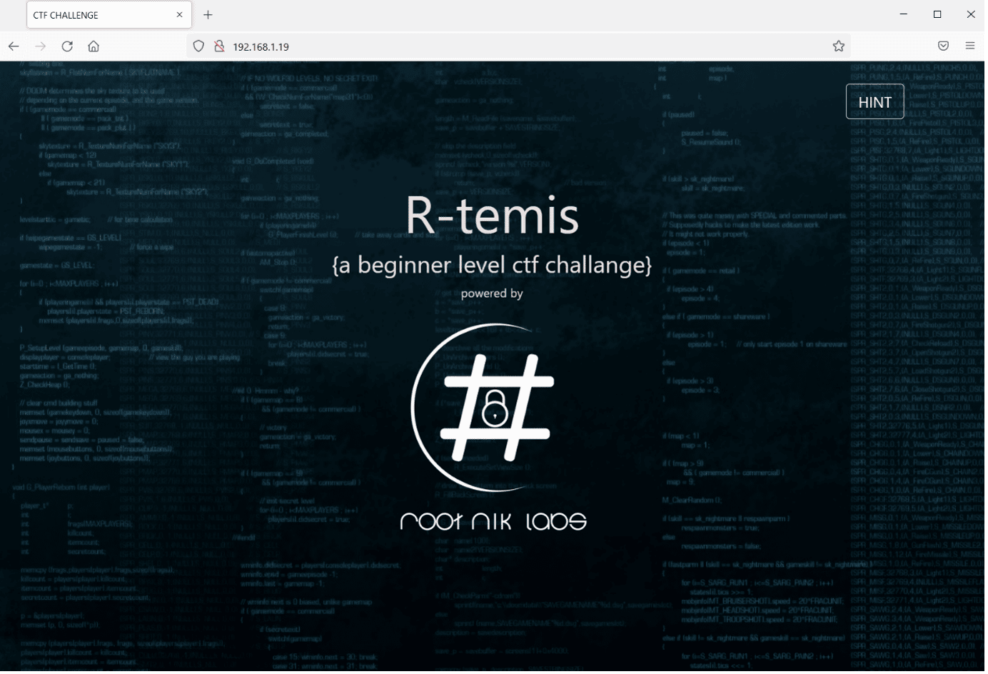Open the tracking protection shield icon
This screenshot has width=988, height=674.
coord(199,46)
